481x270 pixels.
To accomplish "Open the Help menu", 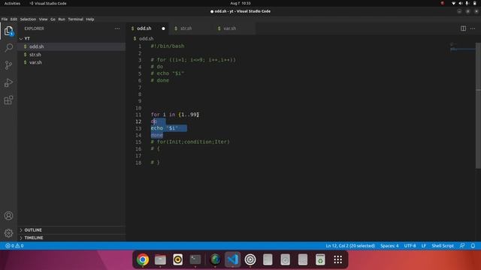I will tap(90, 19).
